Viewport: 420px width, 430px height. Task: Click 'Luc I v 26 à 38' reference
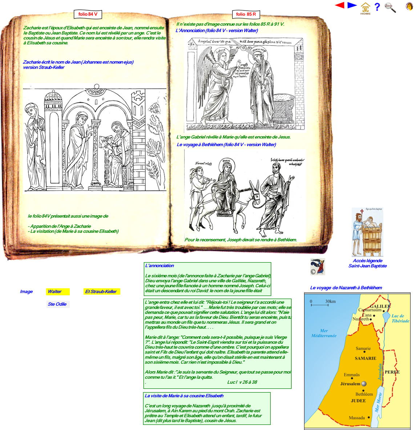coord(242,382)
